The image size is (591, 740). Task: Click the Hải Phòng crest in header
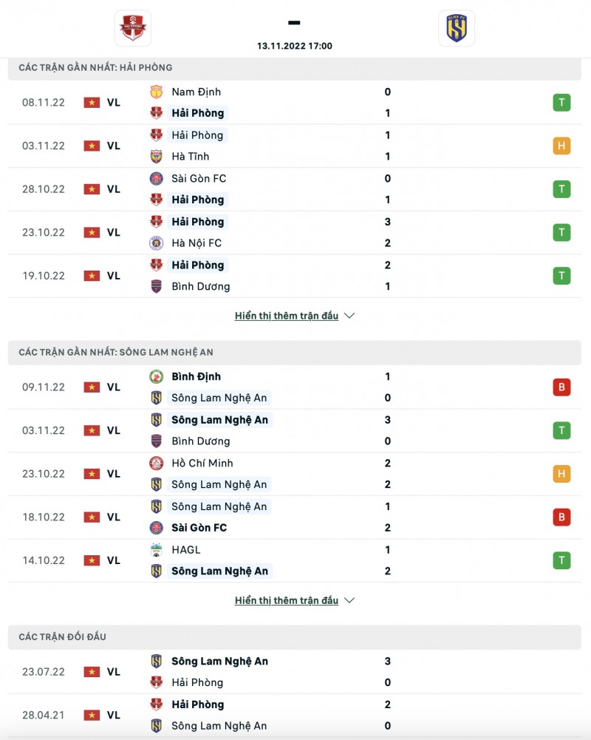coord(133,28)
